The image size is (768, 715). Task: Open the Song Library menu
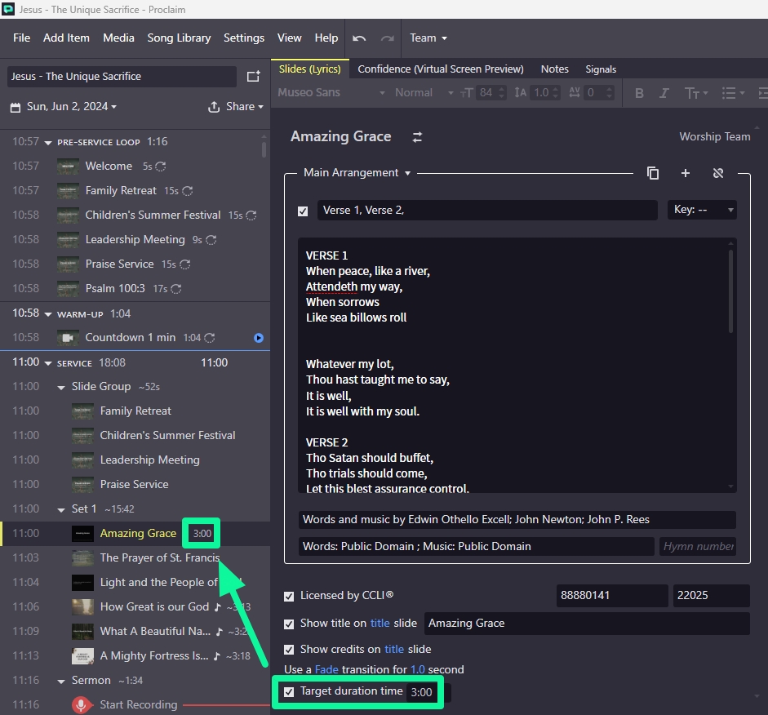(x=179, y=38)
